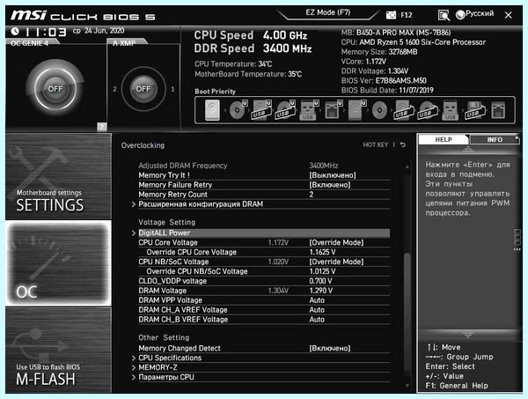Select the first hard disk boot device
This screenshot has height=399, width=528.
click(212, 110)
